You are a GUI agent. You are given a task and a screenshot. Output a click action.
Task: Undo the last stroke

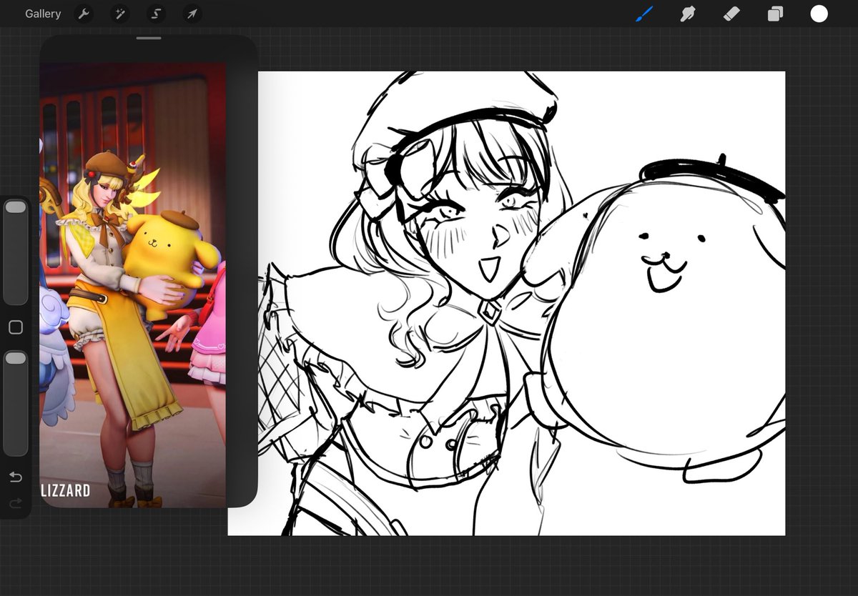pos(16,477)
